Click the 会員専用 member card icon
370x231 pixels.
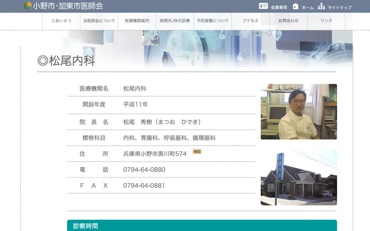point(264,6)
